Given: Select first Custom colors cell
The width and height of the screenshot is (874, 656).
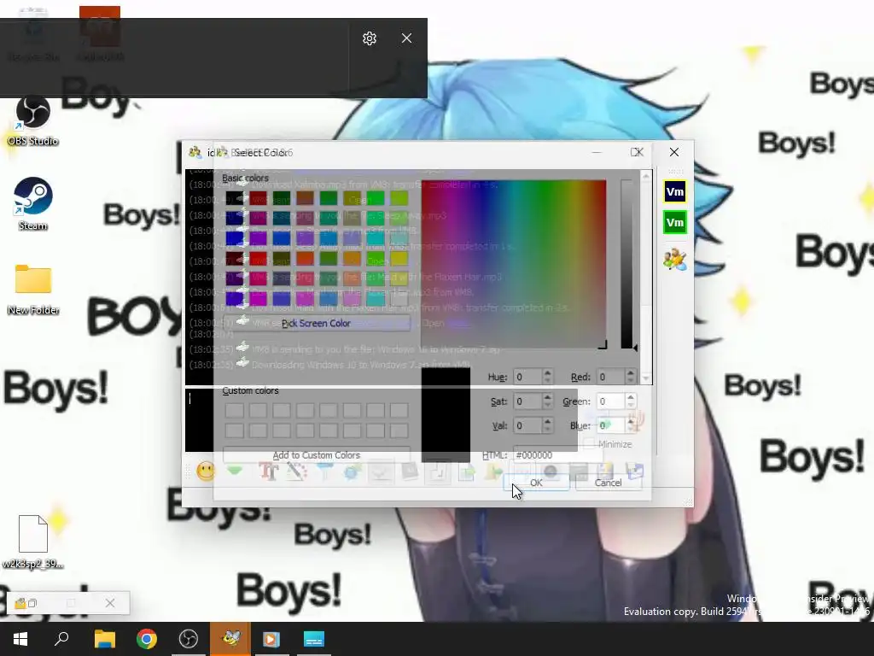Looking at the screenshot, I should tap(234, 411).
